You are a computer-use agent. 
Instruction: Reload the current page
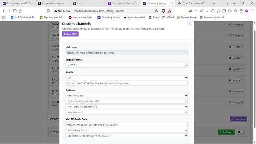15,11
